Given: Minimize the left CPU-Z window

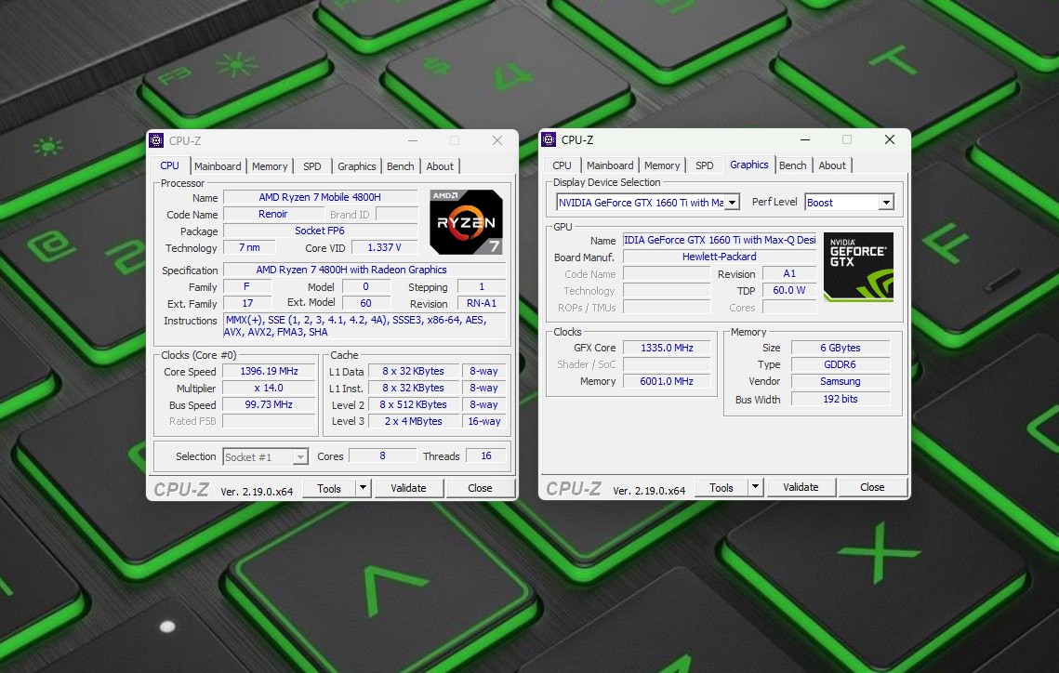Looking at the screenshot, I should 413,140.
